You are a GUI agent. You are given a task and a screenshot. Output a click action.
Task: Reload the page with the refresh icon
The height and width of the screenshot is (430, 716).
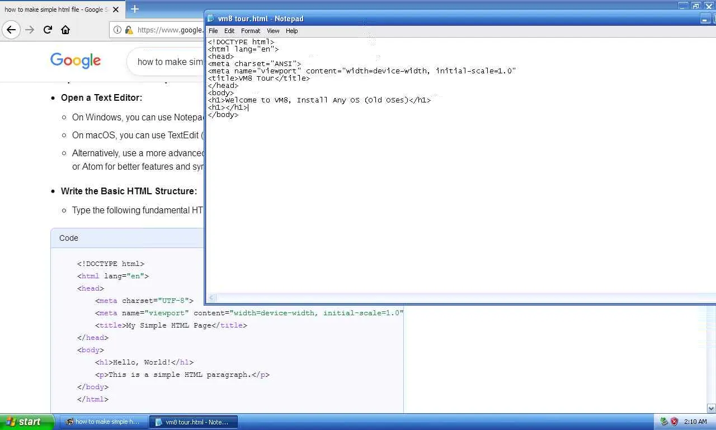pyautogui.click(x=48, y=30)
